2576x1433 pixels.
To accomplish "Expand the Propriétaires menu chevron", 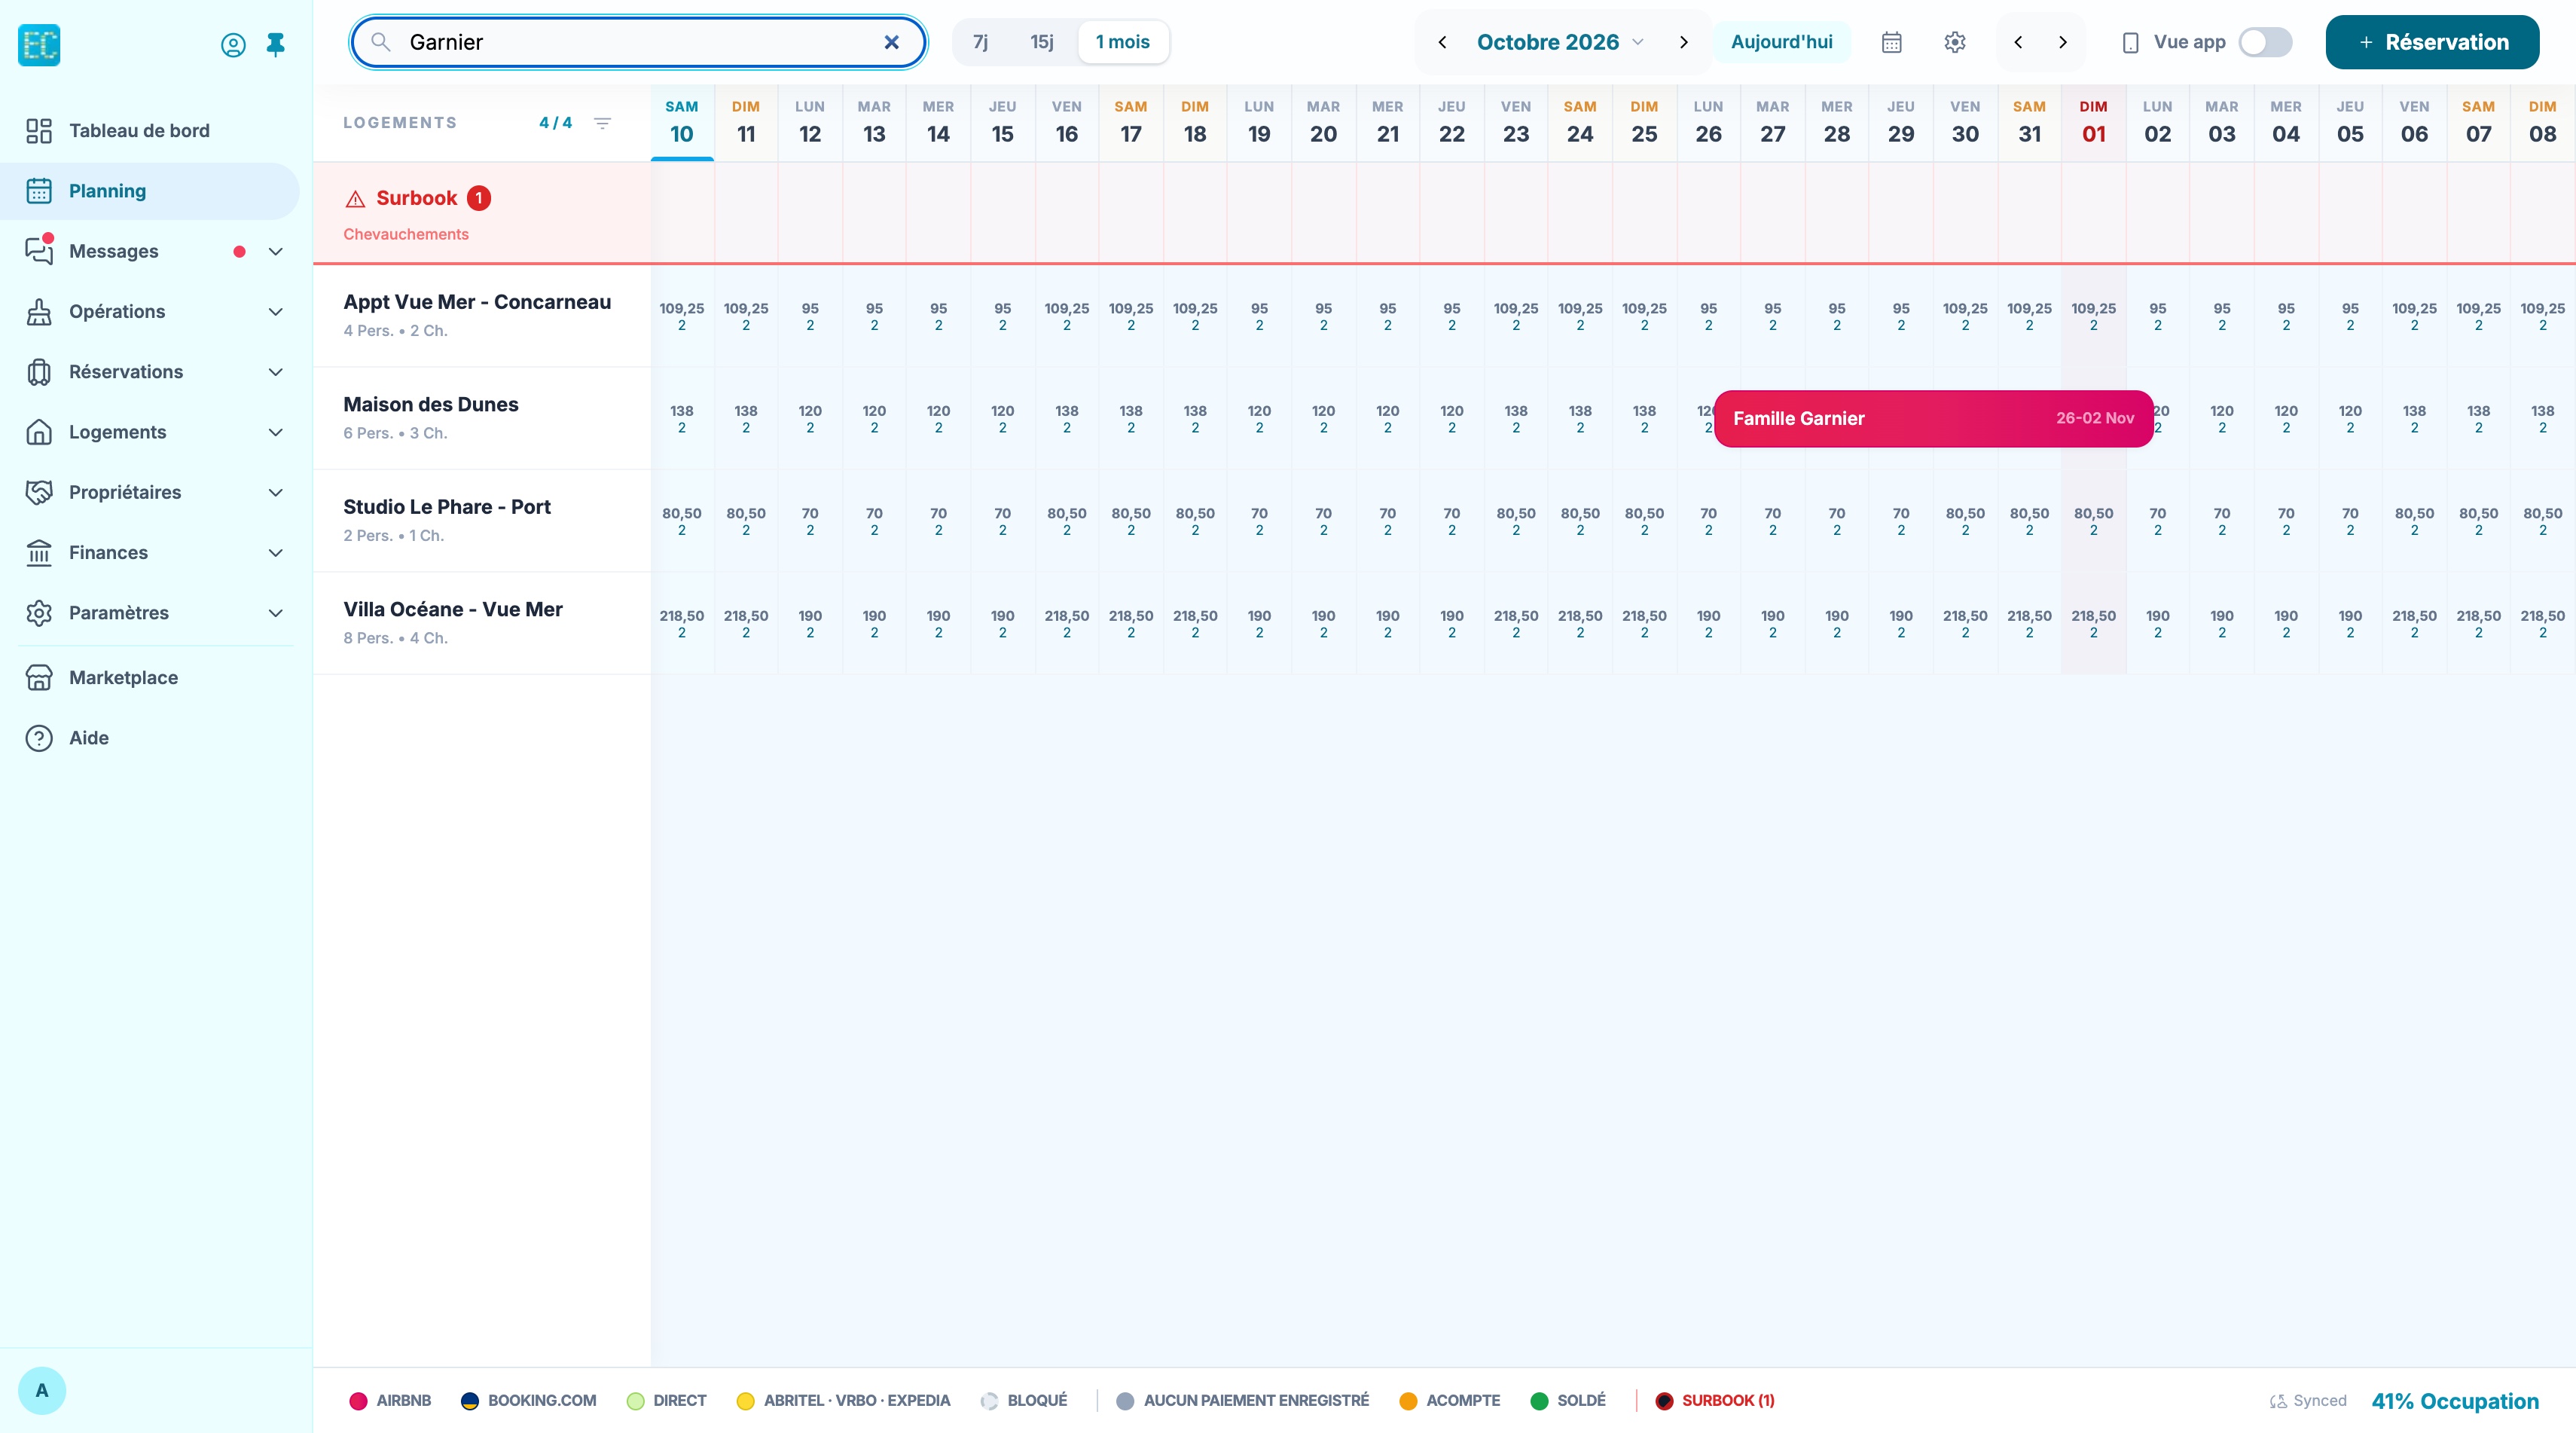I will click(276, 493).
